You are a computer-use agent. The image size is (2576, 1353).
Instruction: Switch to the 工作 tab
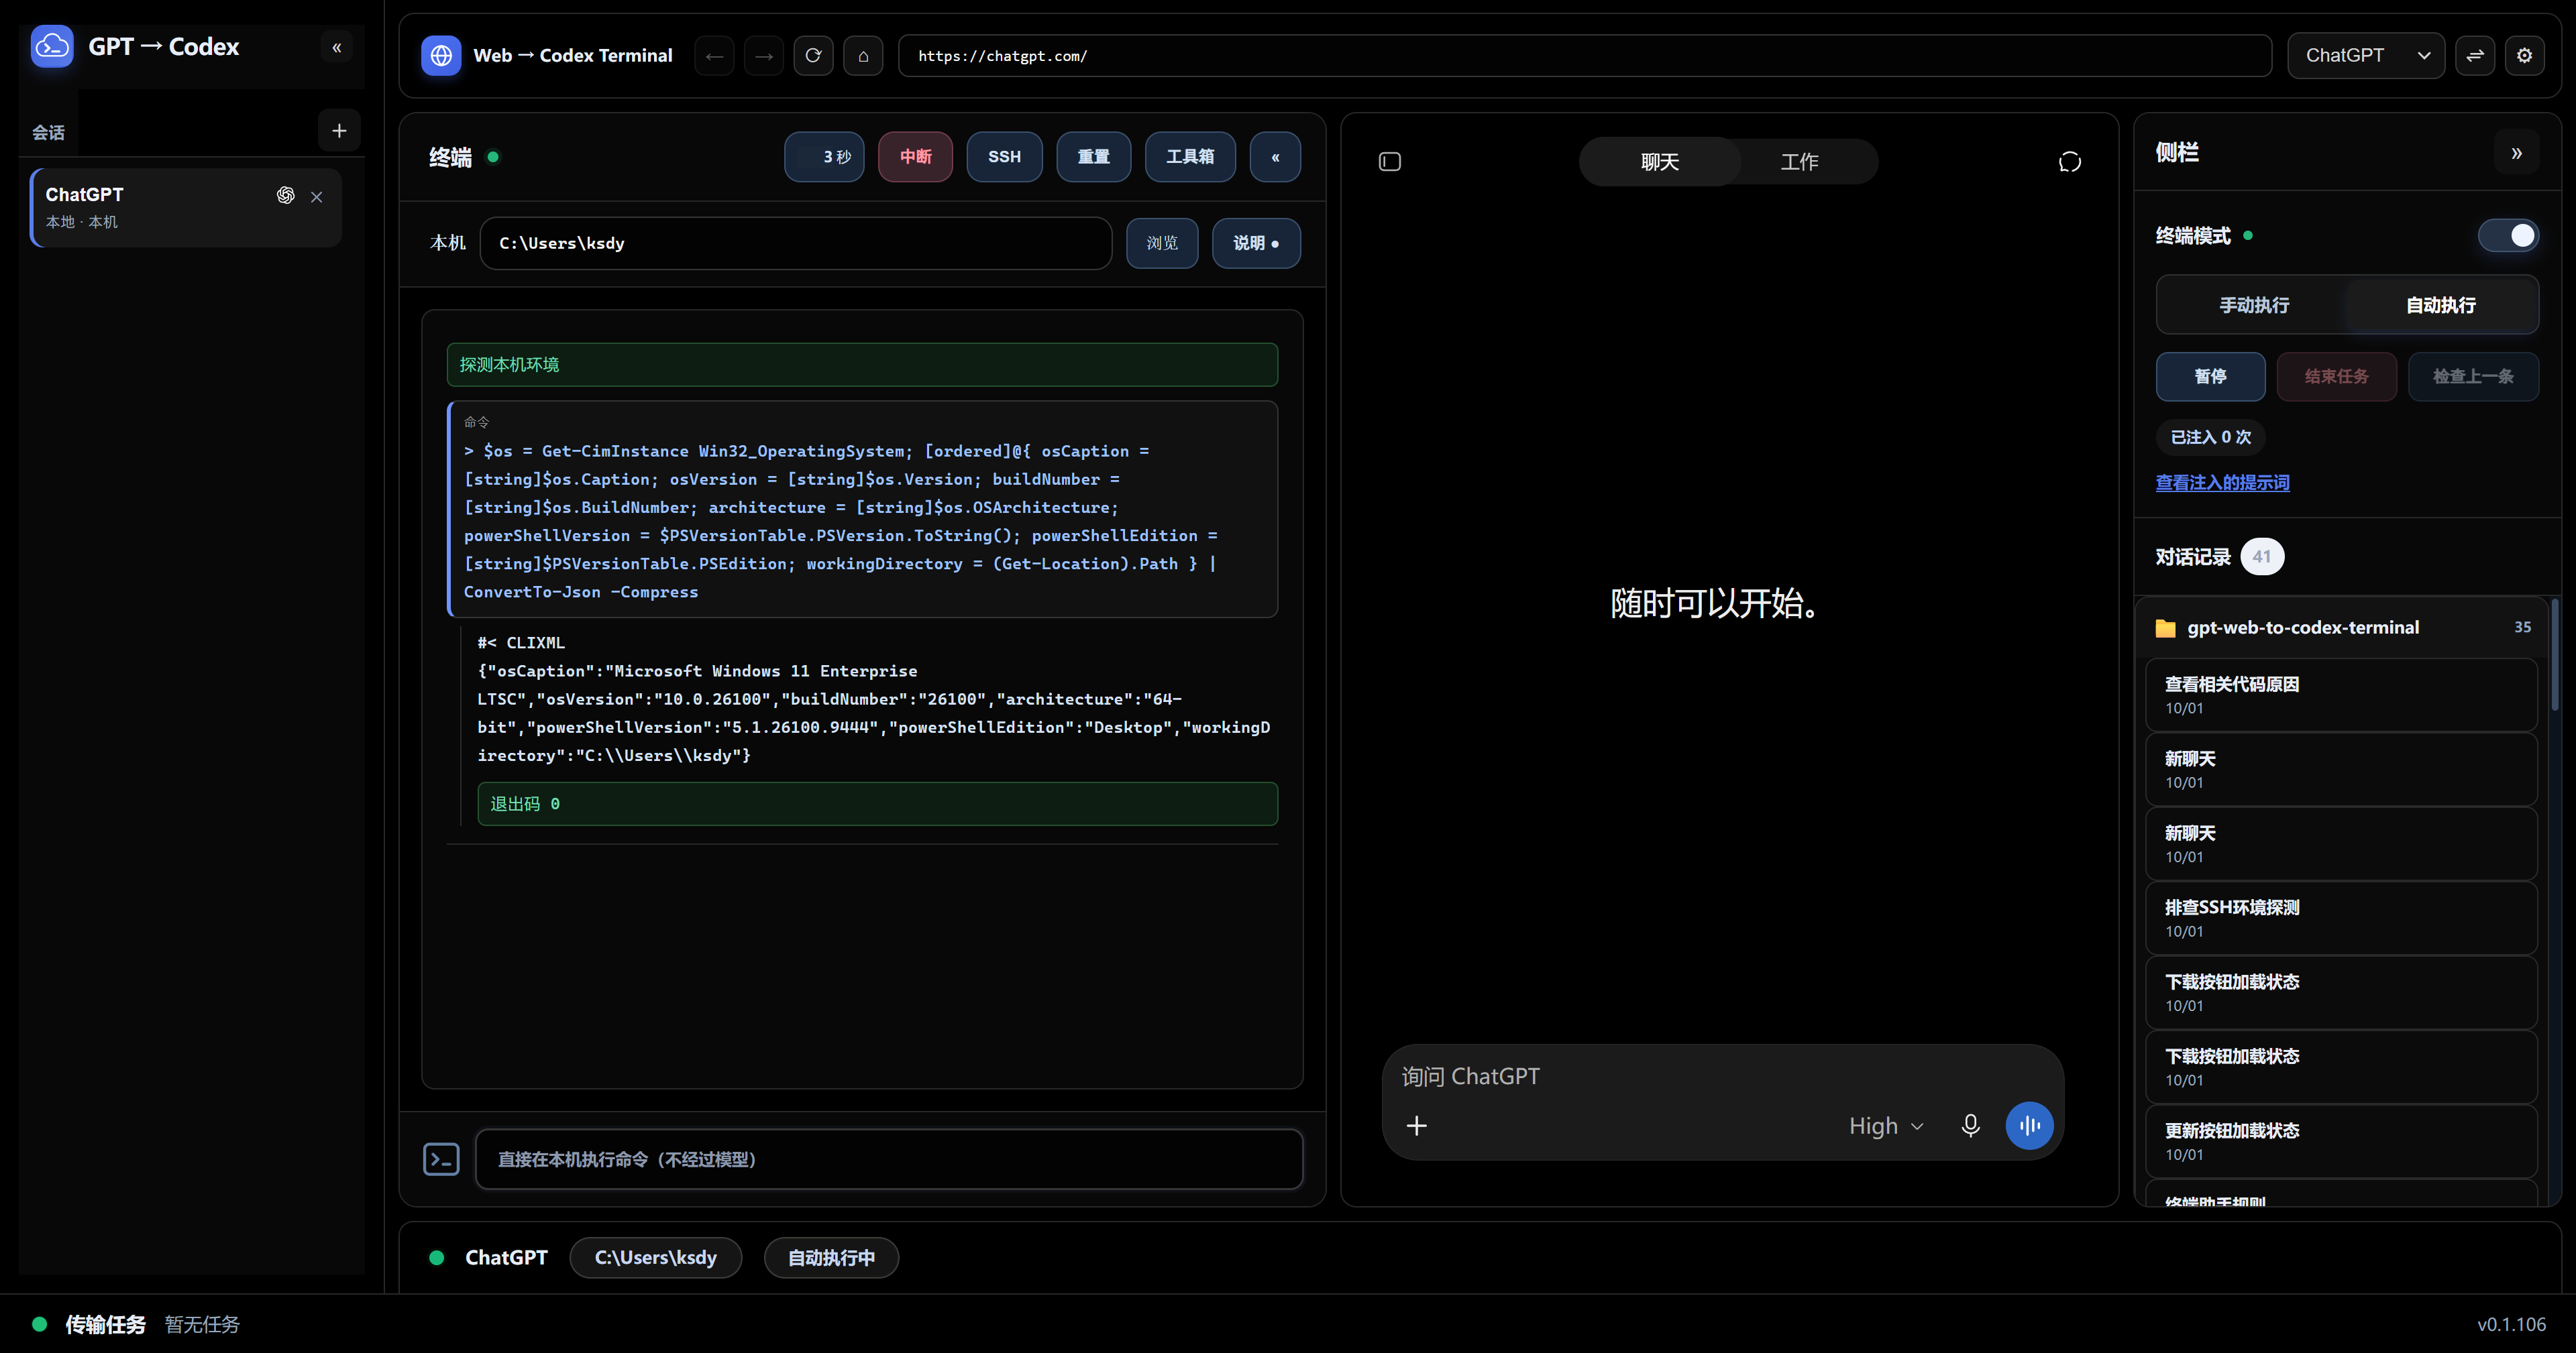coord(1799,162)
